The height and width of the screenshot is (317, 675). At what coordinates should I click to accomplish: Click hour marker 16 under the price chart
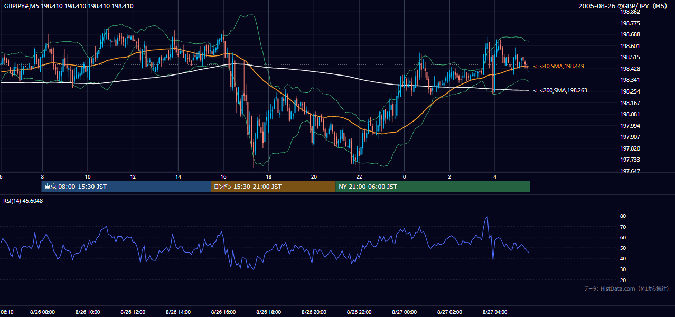click(x=223, y=176)
